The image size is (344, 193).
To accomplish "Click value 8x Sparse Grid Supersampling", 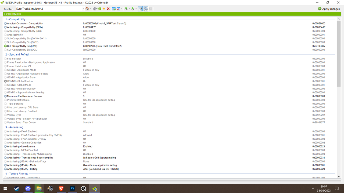I will coord(99,158).
